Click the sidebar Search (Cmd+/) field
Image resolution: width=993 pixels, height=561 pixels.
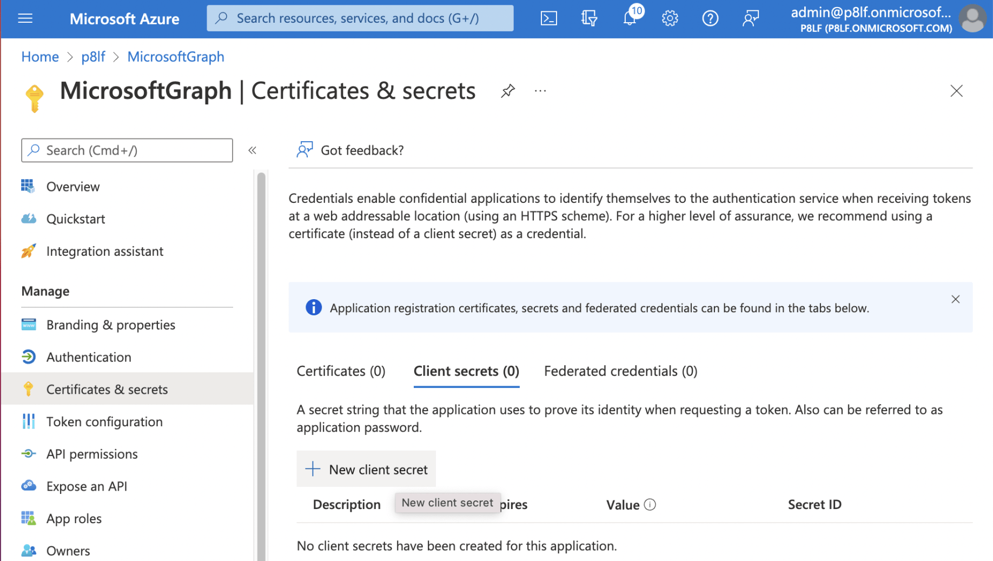tap(127, 150)
